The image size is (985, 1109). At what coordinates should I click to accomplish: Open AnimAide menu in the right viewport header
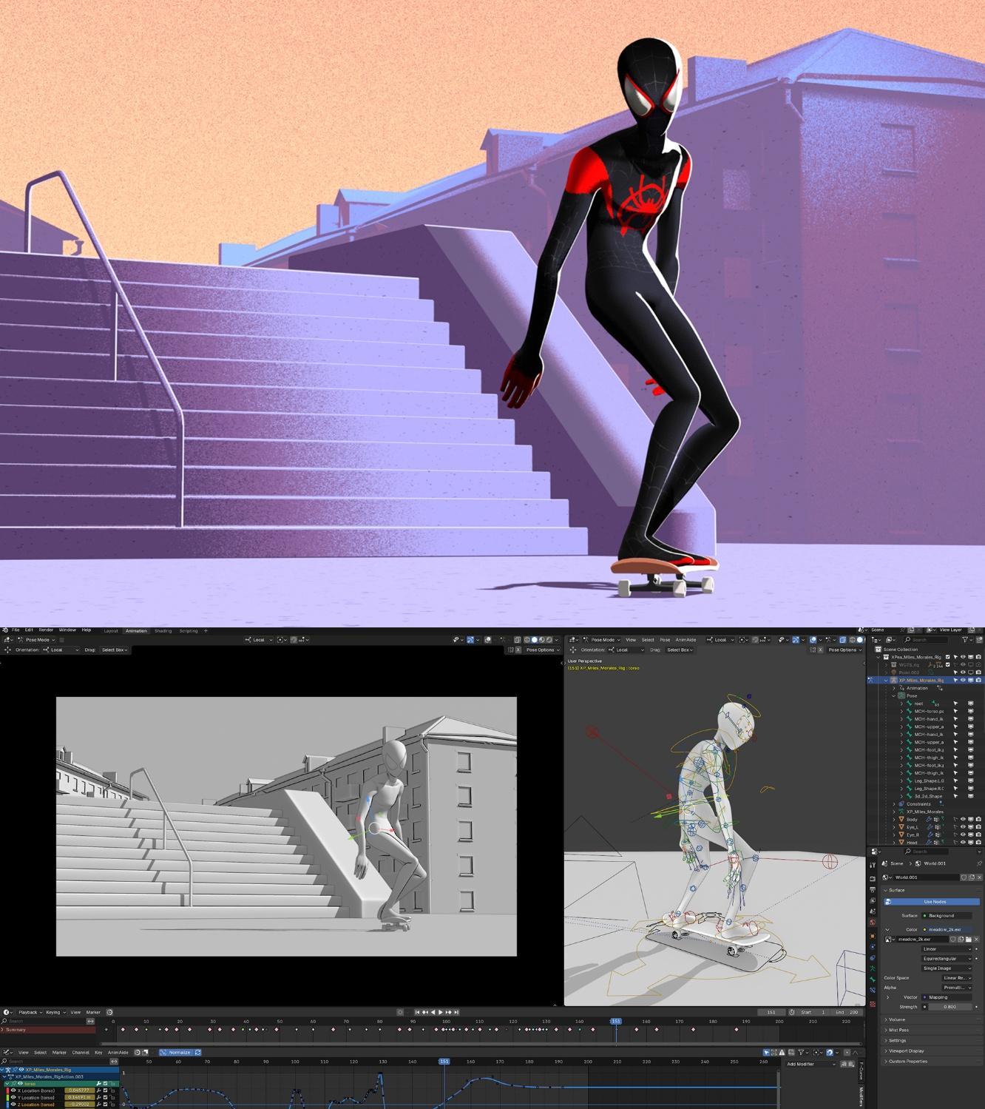click(686, 640)
